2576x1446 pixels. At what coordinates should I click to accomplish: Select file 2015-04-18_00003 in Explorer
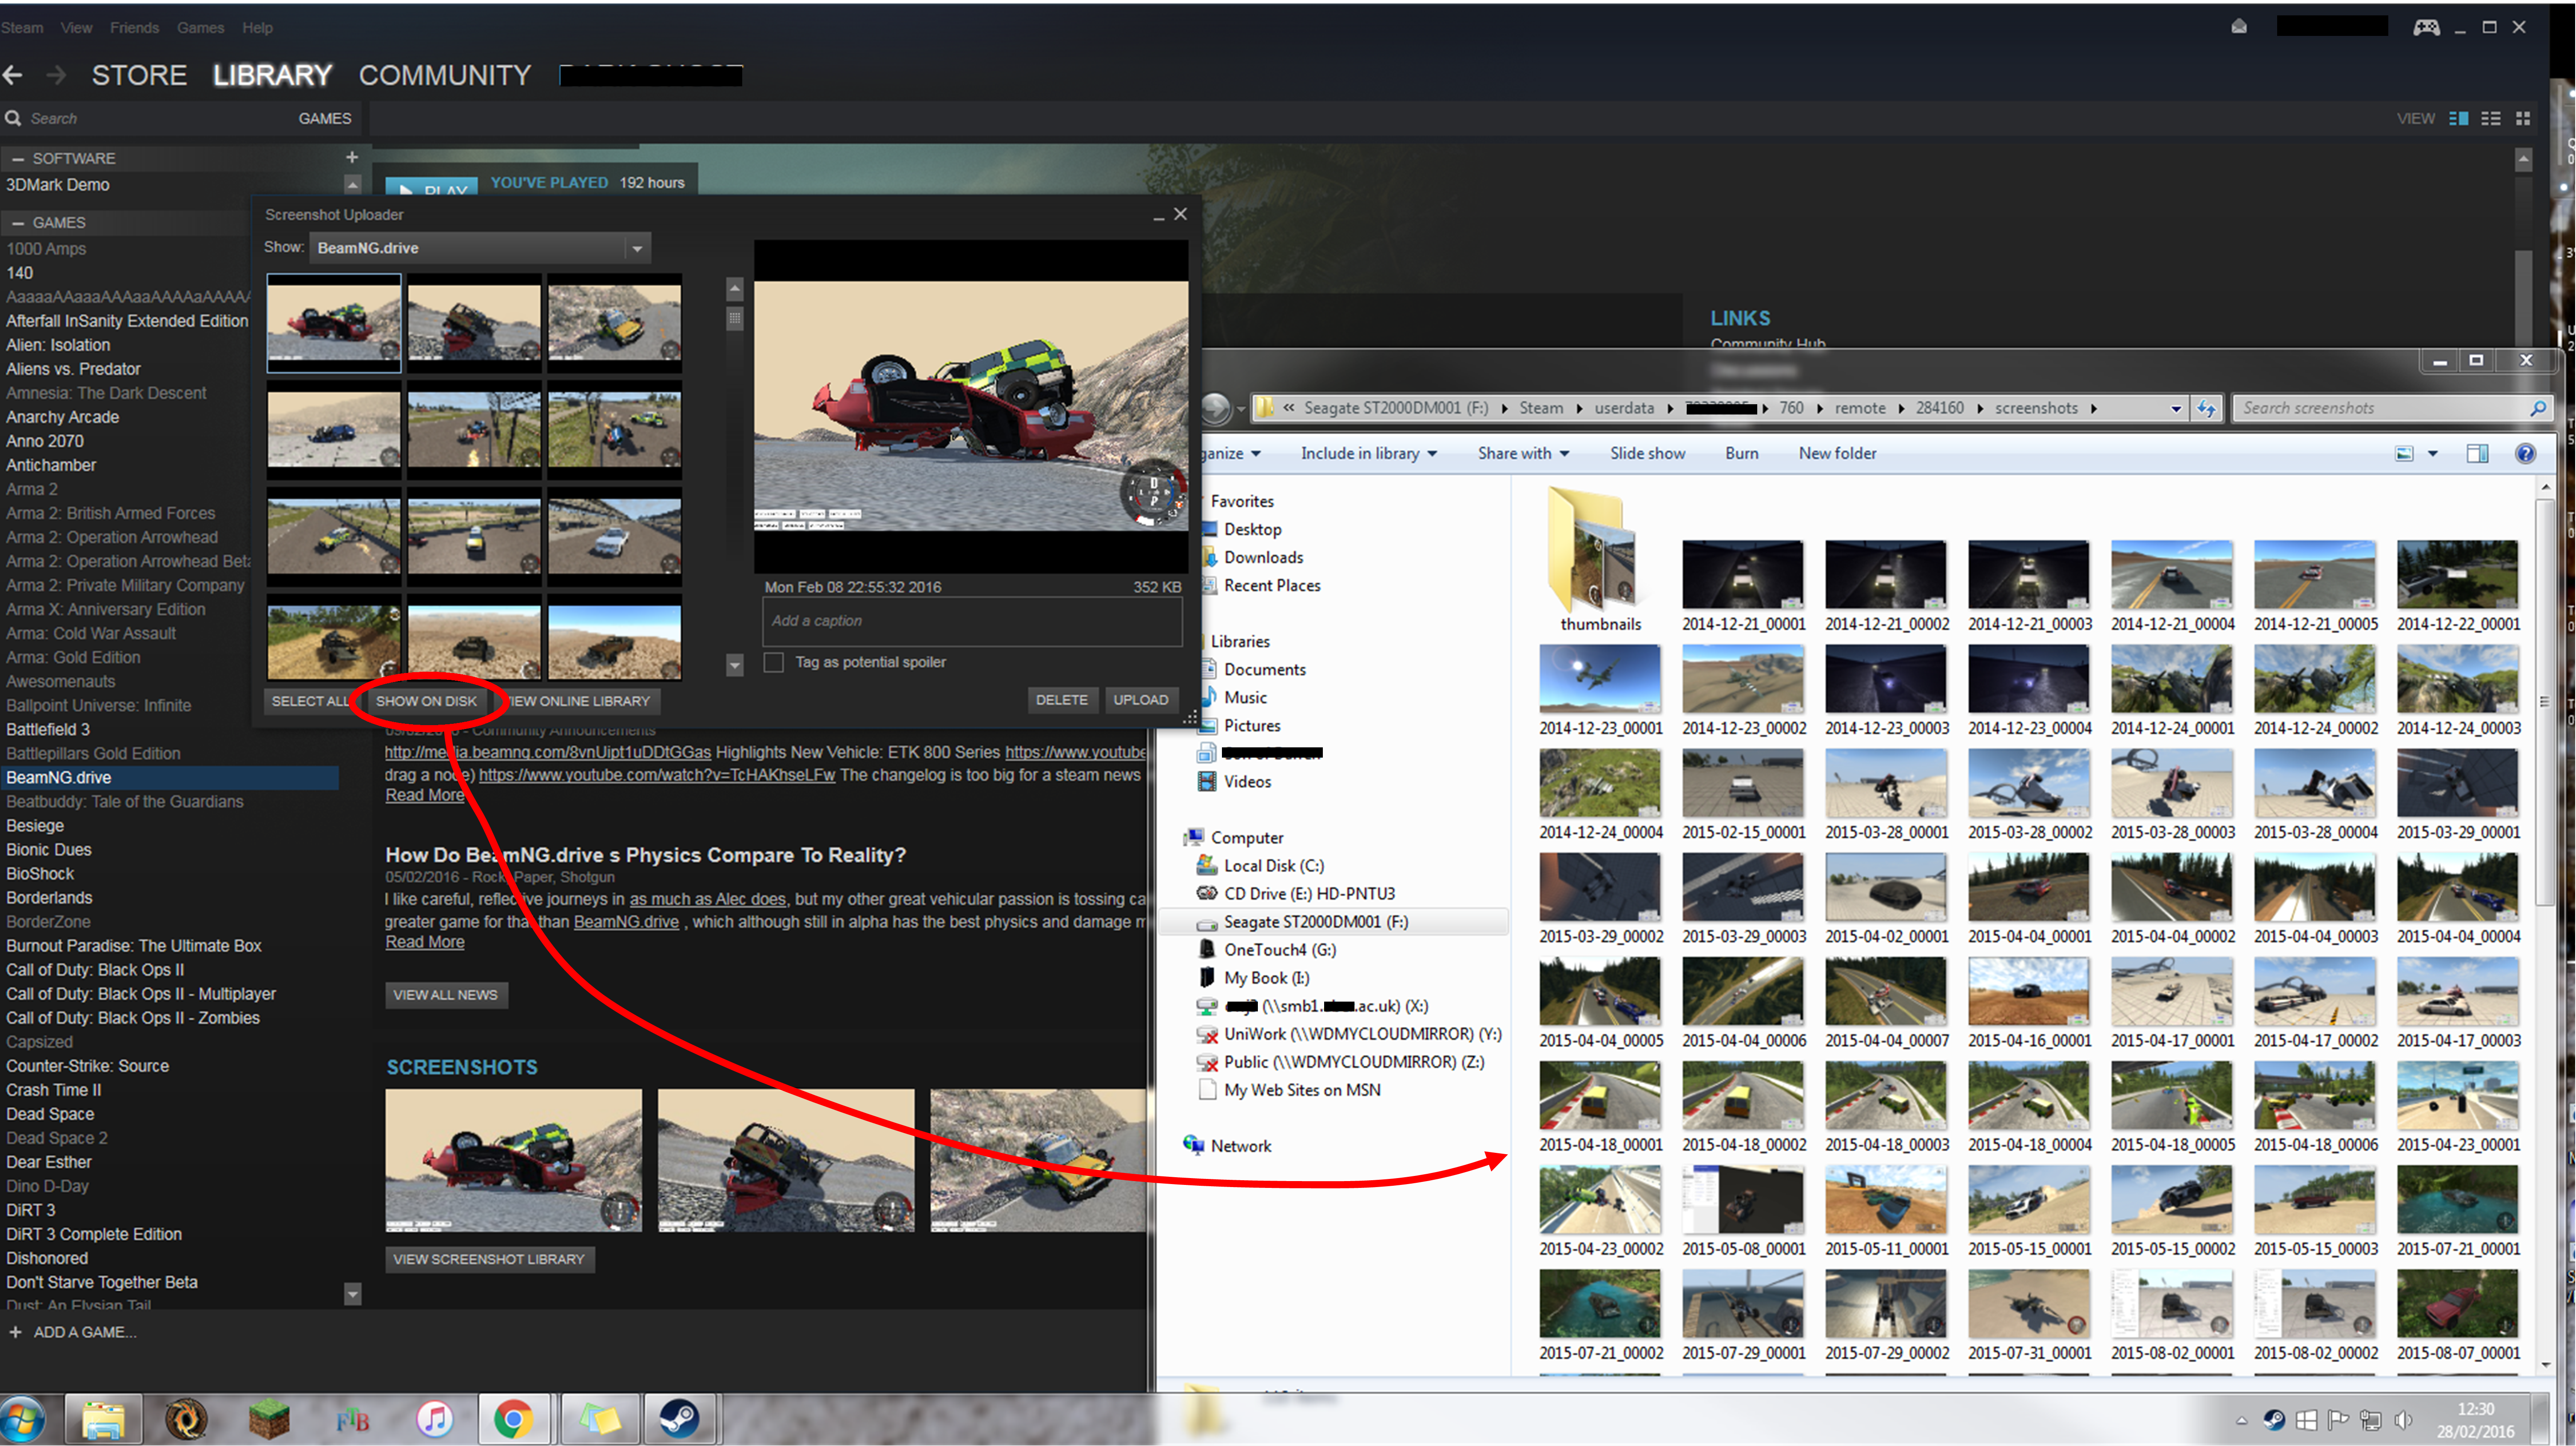tap(1886, 1107)
